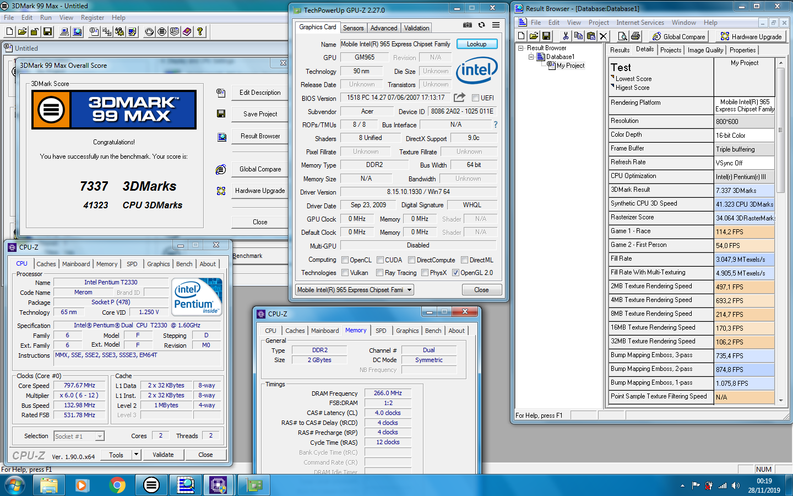Screen dimensions: 793x496
Task: Toggle the DirectML checkbox
Action: click(464, 260)
